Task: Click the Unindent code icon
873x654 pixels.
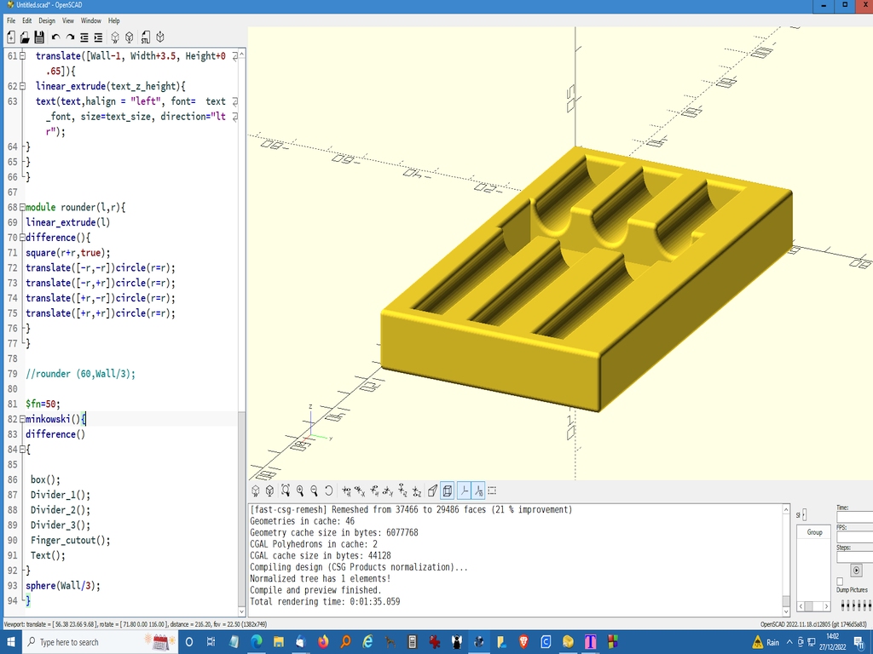Action: [84, 37]
